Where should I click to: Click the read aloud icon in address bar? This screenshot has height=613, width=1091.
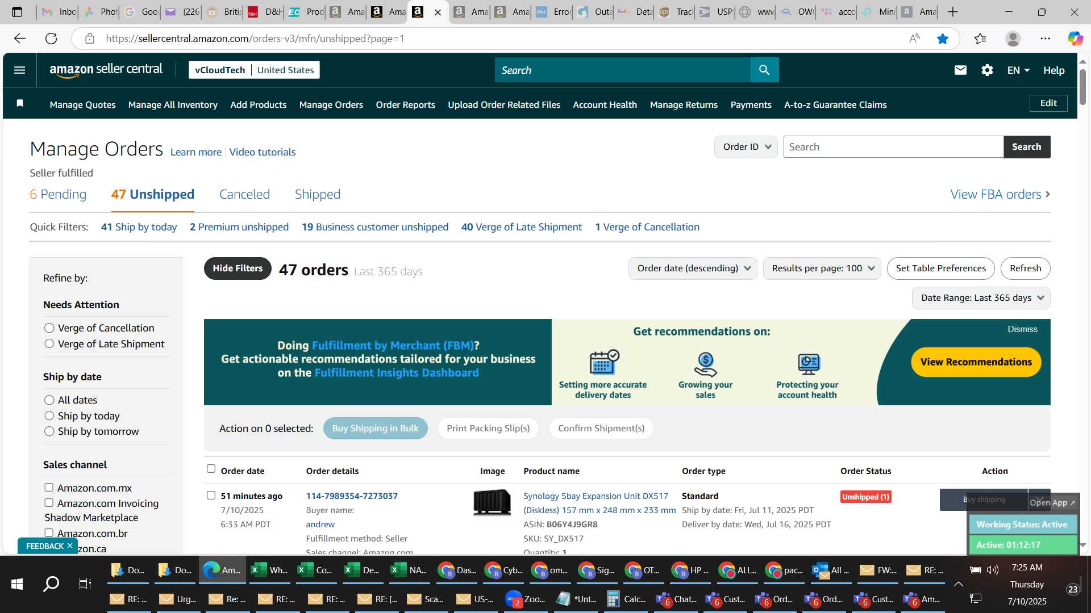pyautogui.click(x=914, y=39)
